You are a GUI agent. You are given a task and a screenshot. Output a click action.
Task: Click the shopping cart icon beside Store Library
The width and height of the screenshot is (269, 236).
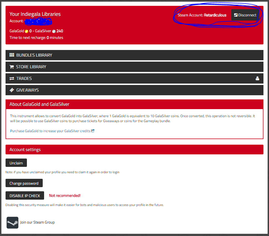(12, 67)
